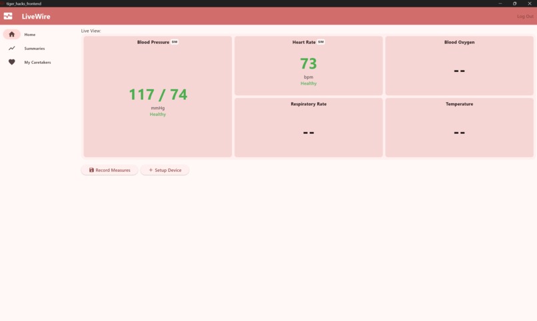Click the Summaries trend line icon
The height and width of the screenshot is (321, 537).
tap(11, 48)
